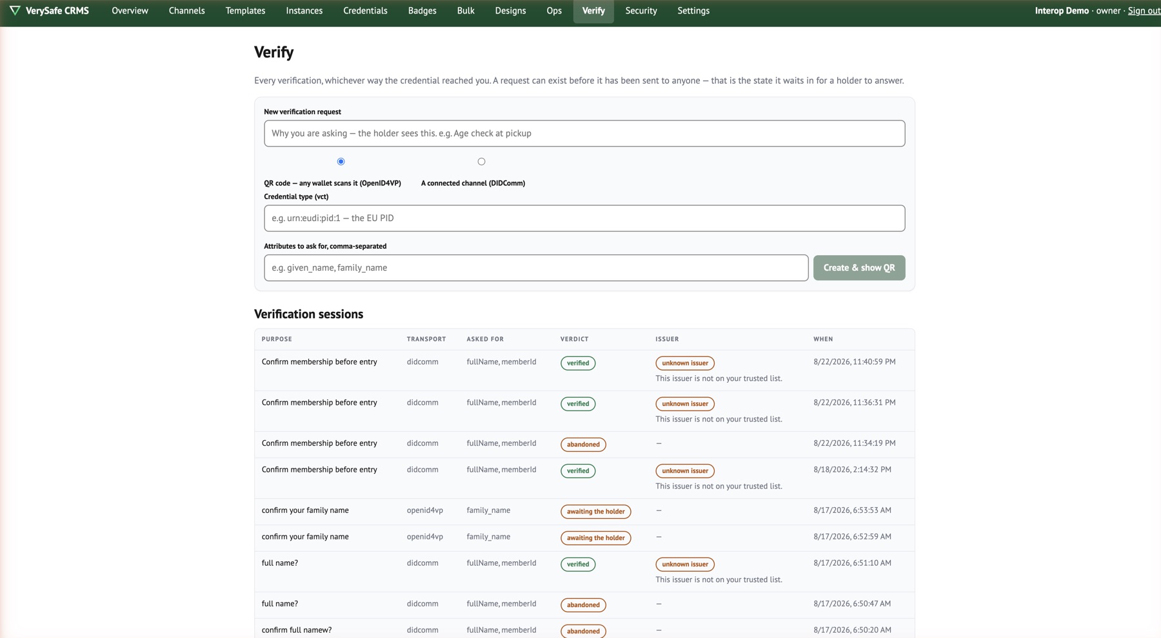Click the ISSUER column header
This screenshot has width=1161, height=638.
point(667,339)
